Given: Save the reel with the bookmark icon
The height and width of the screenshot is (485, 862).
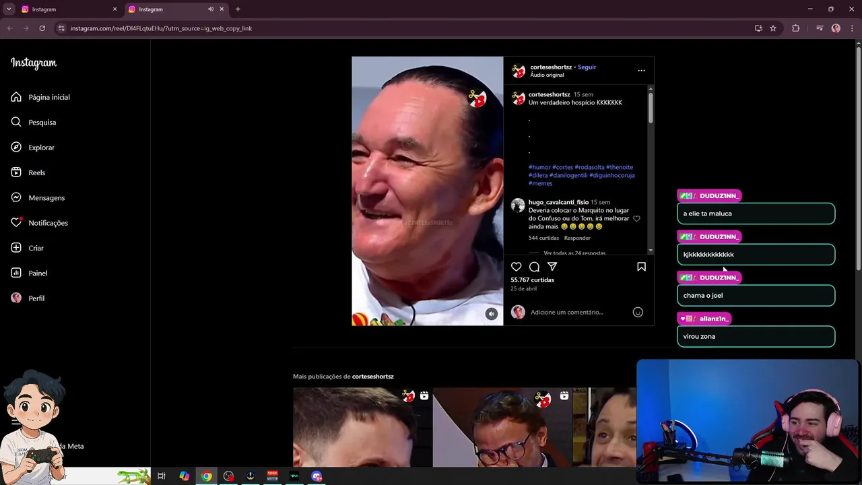Looking at the screenshot, I should (641, 267).
